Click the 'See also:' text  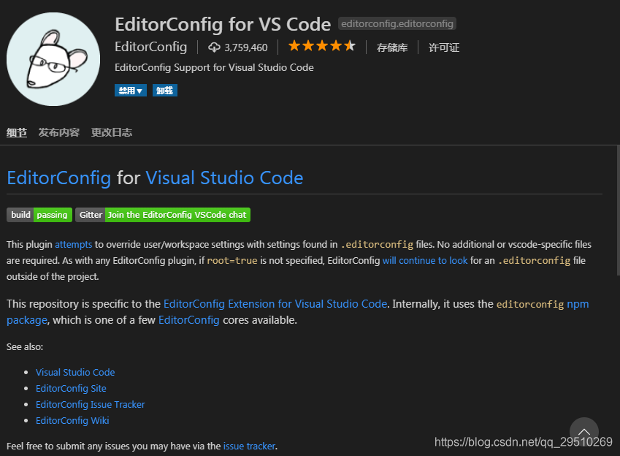pos(25,346)
